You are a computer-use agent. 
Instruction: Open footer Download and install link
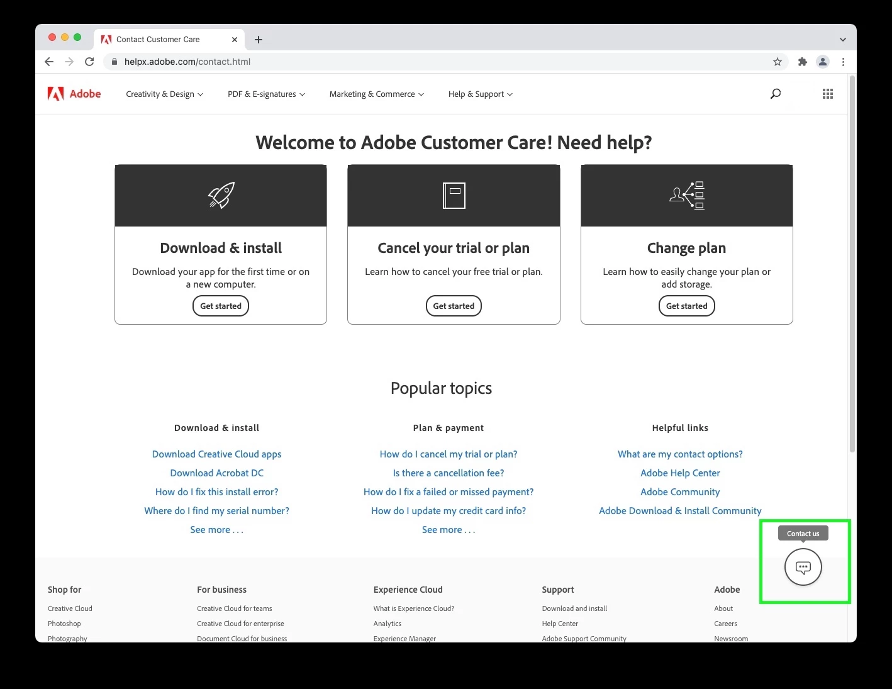(574, 608)
